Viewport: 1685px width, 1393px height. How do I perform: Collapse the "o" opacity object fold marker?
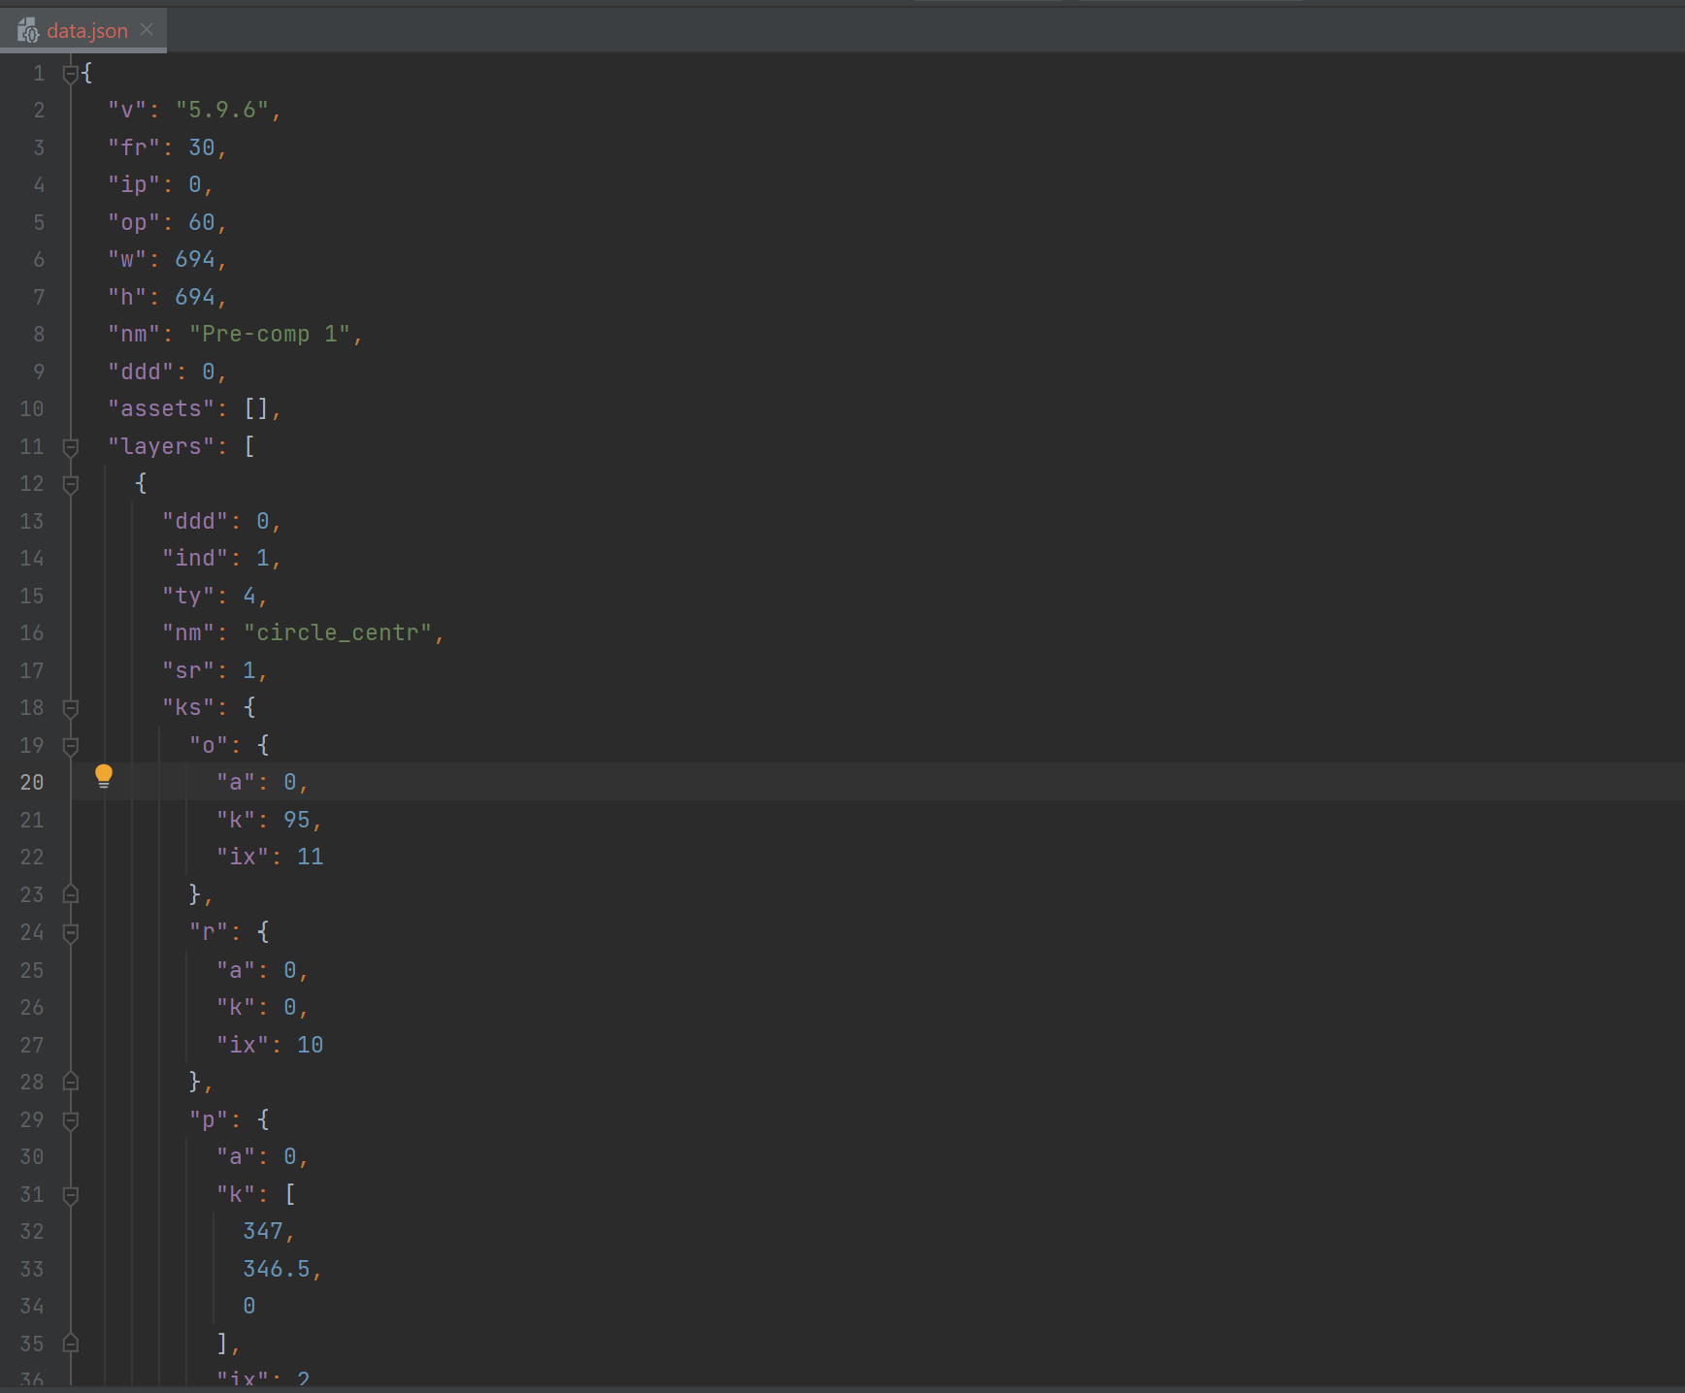coord(69,745)
